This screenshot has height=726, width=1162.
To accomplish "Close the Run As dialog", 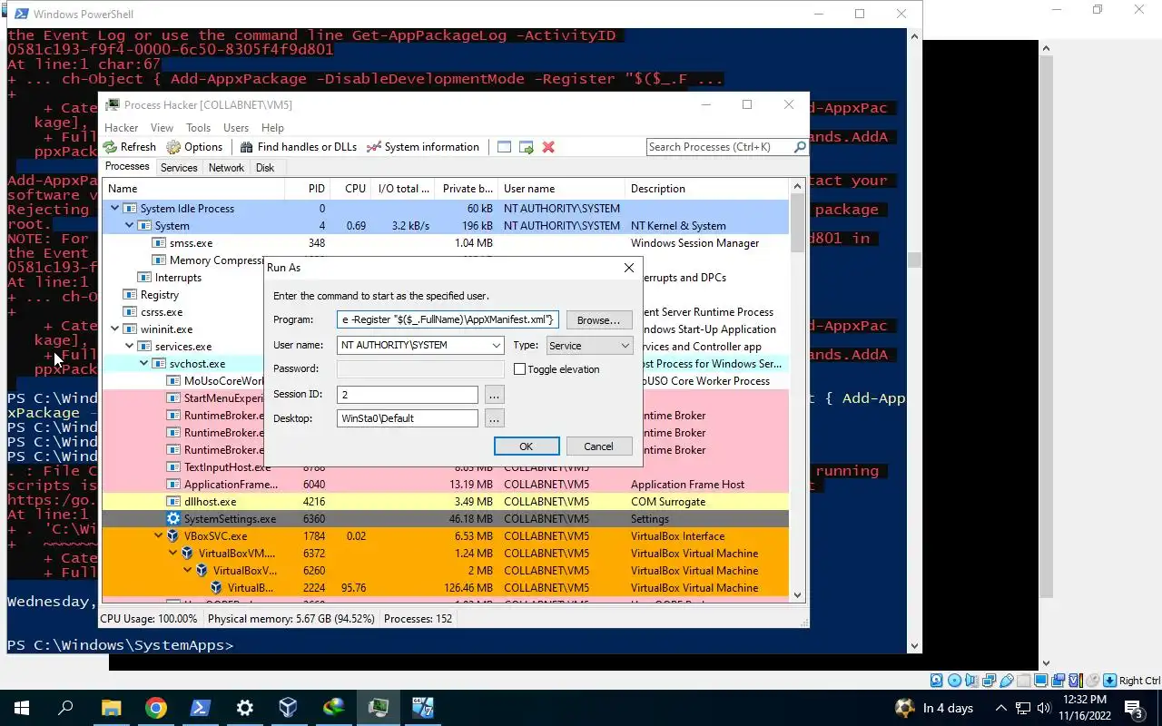I will click(x=628, y=268).
